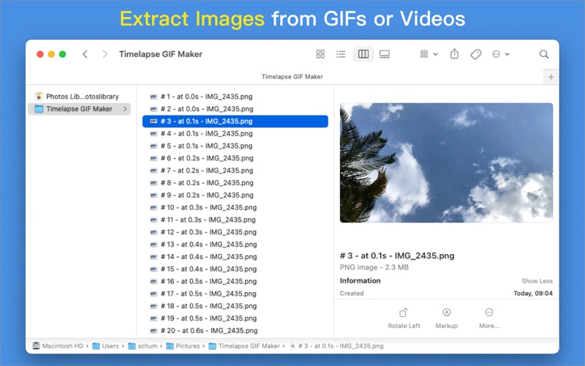Select file # 11 - at 0.3s - IMG_2435.png

pyautogui.click(x=235, y=220)
